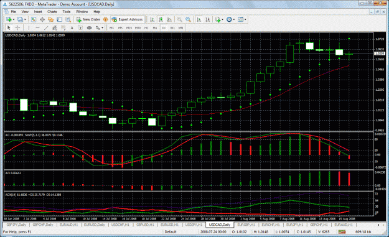
Task: Switch to the GBPJPY,Daily chart tab
Action: click(x=16, y=225)
